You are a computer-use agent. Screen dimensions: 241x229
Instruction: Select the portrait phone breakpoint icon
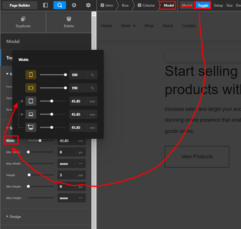(x=31, y=75)
